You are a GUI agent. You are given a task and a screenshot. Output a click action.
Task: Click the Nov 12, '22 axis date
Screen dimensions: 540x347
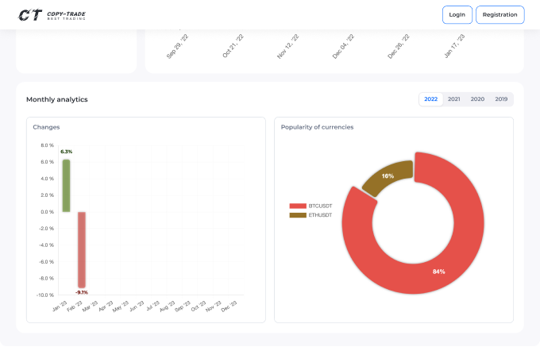[288, 47]
